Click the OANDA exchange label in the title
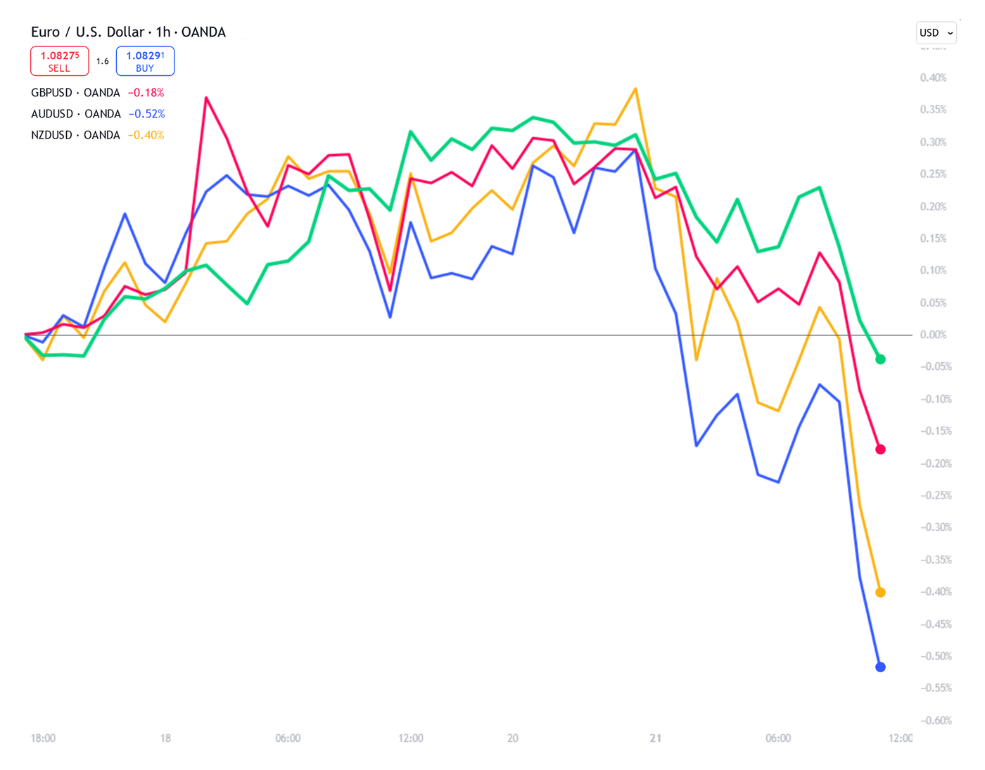The width and height of the screenshot is (985, 770). pos(204,32)
